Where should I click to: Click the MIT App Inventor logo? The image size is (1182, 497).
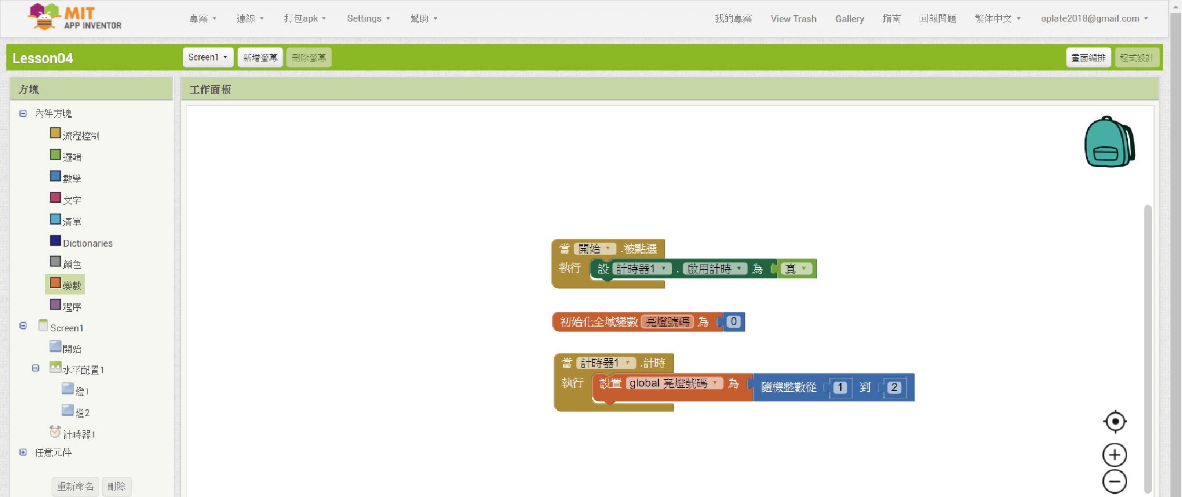[x=74, y=17]
